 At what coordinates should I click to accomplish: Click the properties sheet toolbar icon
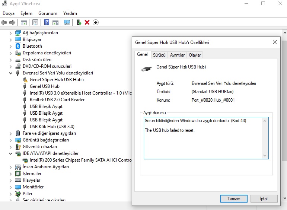pyautogui.click(x=35, y=22)
